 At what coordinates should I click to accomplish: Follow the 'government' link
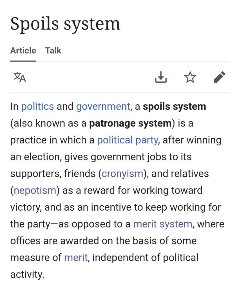[103, 107]
